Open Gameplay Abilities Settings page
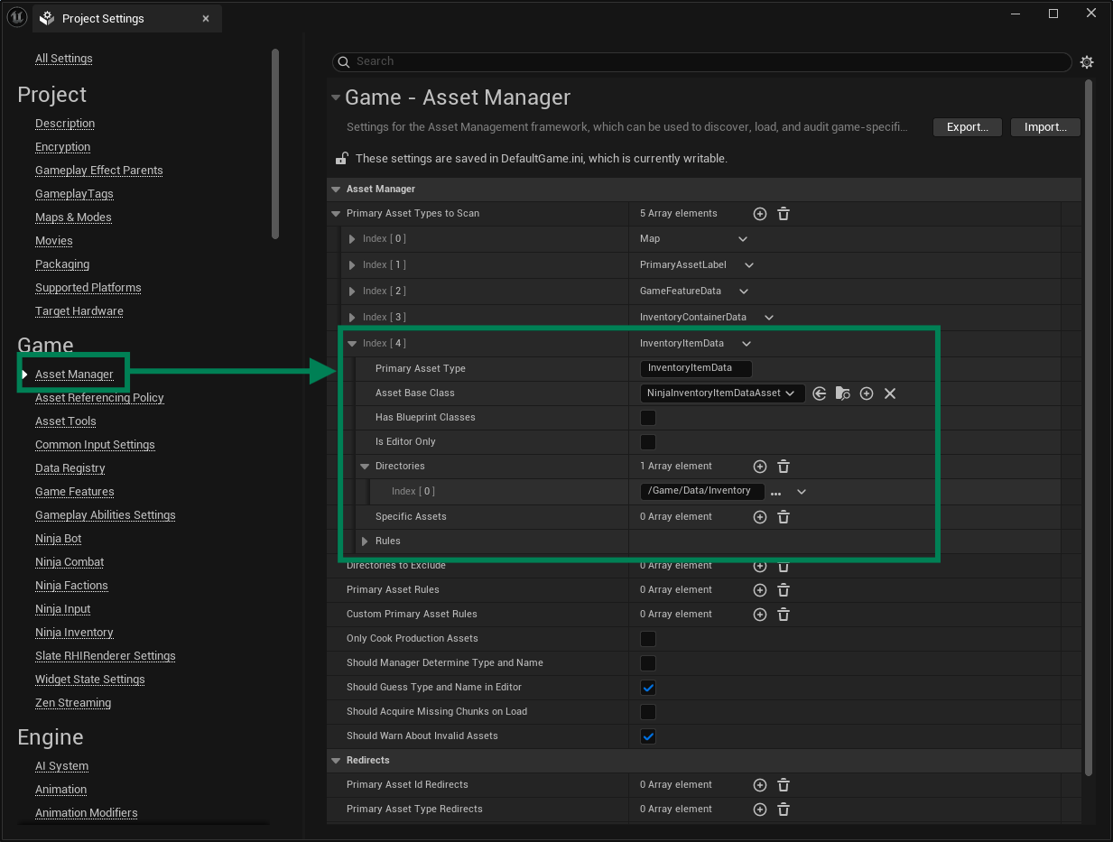Viewport: 1113px width, 842px height. pyautogui.click(x=105, y=514)
